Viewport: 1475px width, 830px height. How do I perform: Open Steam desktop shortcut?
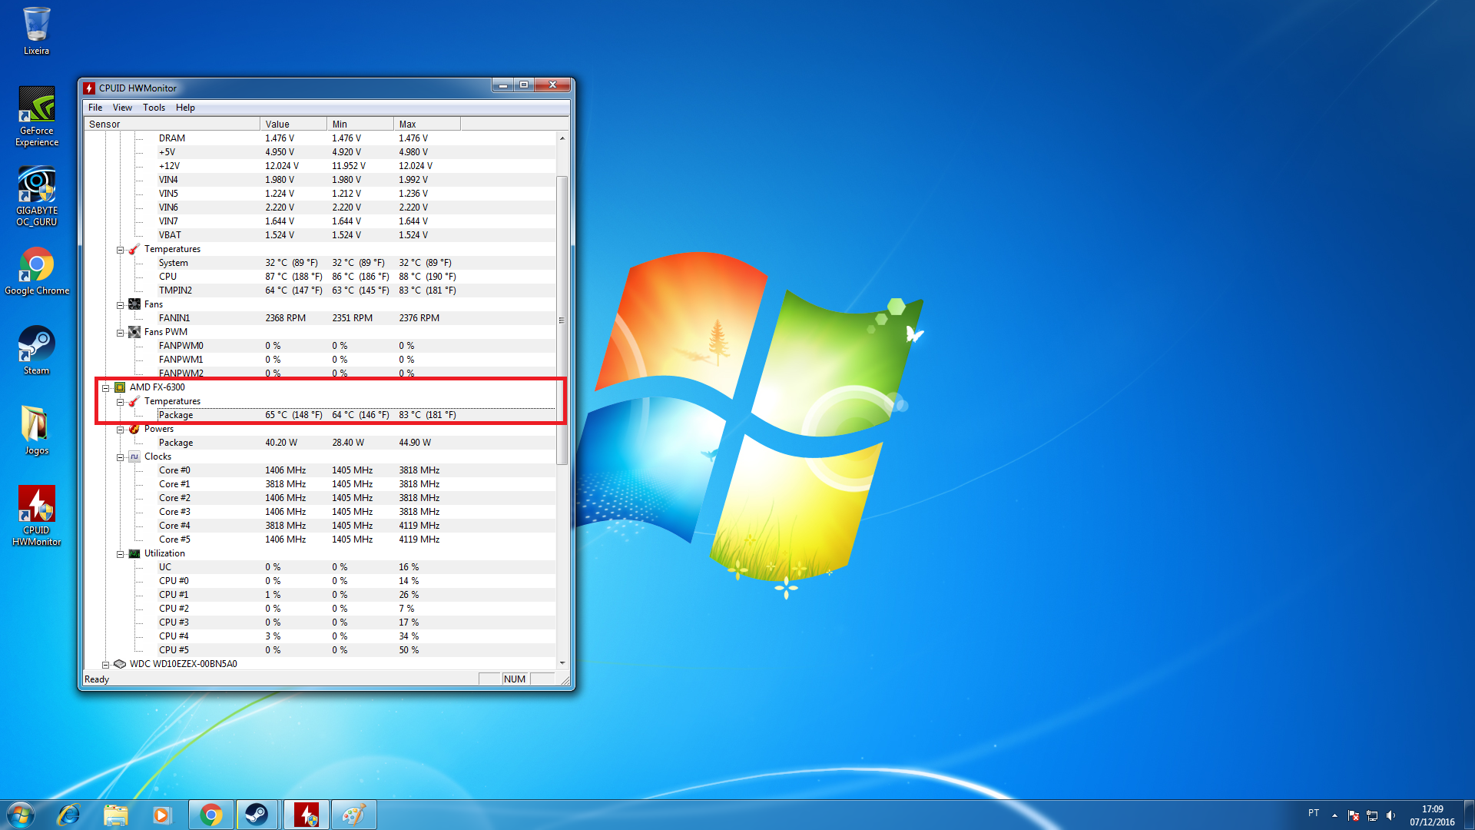[x=36, y=351]
